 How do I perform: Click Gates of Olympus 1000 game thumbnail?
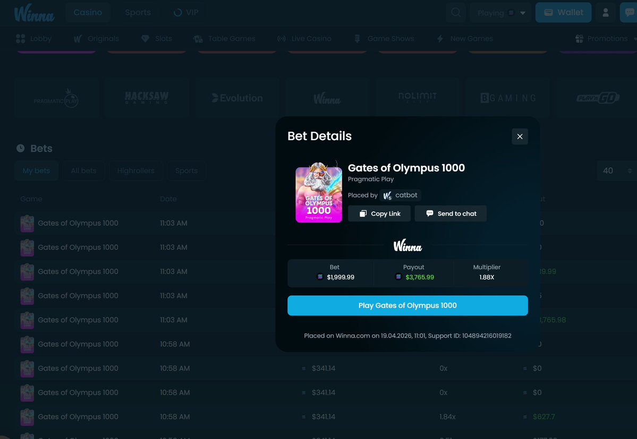pos(319,192)
